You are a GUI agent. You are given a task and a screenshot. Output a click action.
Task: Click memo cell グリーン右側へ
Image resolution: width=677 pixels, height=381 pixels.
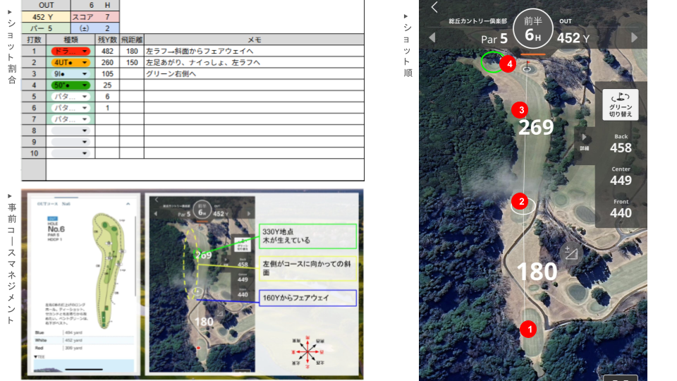coord(254,74)
